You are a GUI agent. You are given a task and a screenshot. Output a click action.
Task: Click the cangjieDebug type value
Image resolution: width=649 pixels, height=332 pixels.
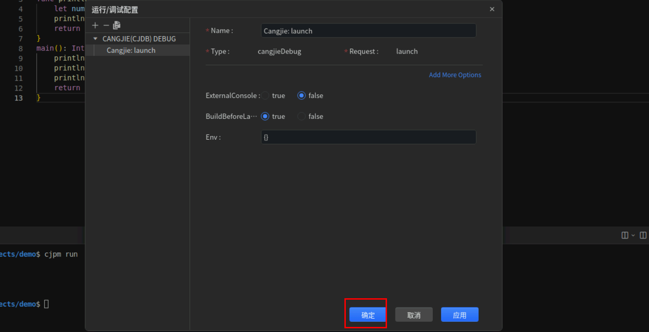(280, 51)
